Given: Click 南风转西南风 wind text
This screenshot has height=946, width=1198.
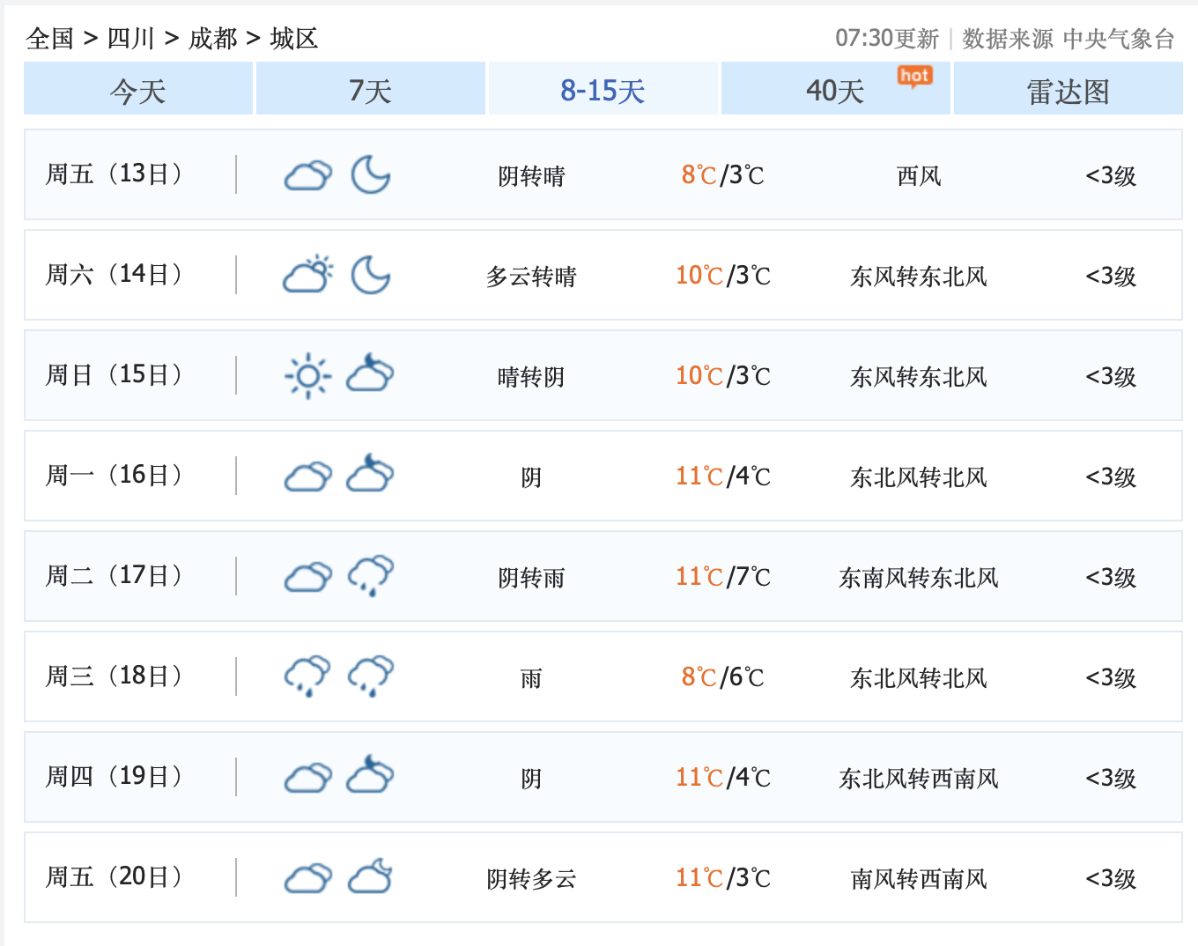Looking at the screenshot, I should click(919, 879).
